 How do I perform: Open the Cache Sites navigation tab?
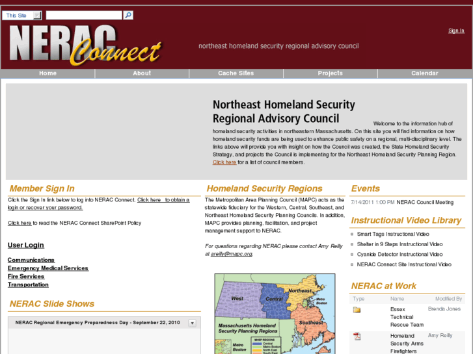tap(236, 73)
